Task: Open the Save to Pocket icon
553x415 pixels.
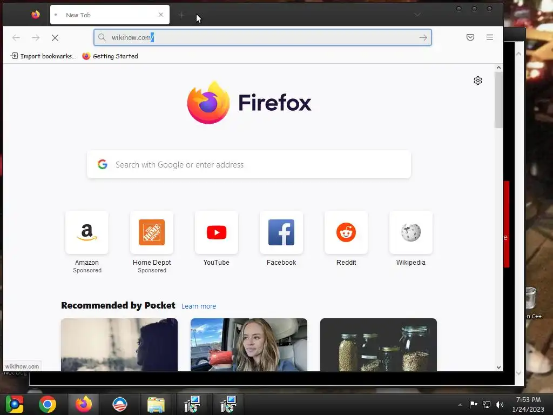Action: tap(470, 37)
